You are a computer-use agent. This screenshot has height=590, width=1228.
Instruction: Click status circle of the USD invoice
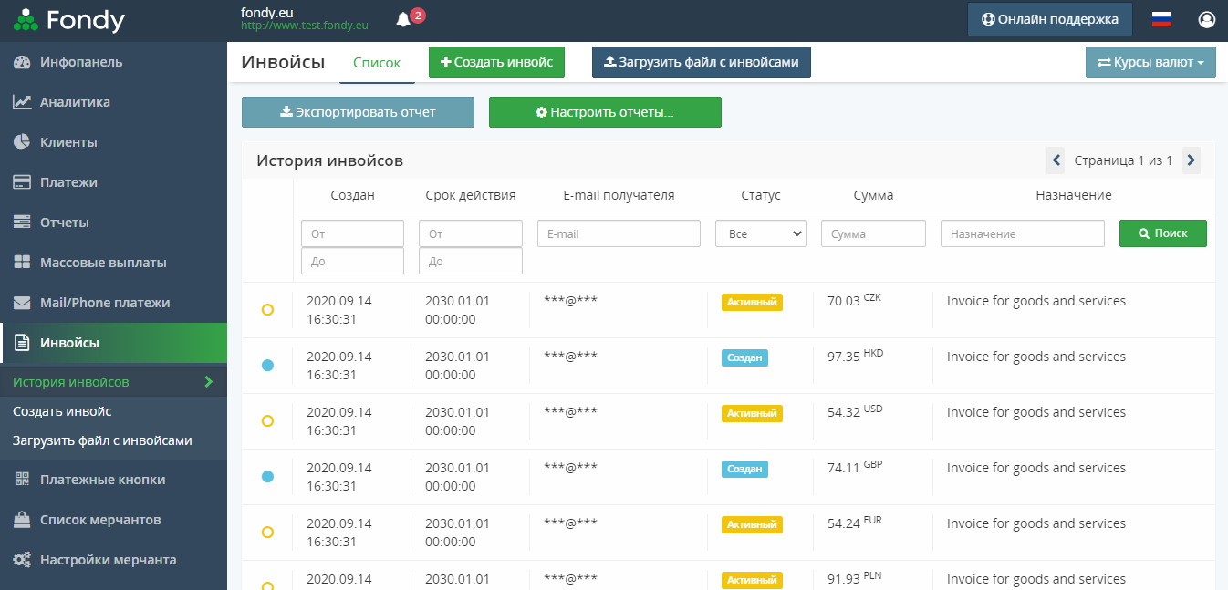[x=267, y=421]
